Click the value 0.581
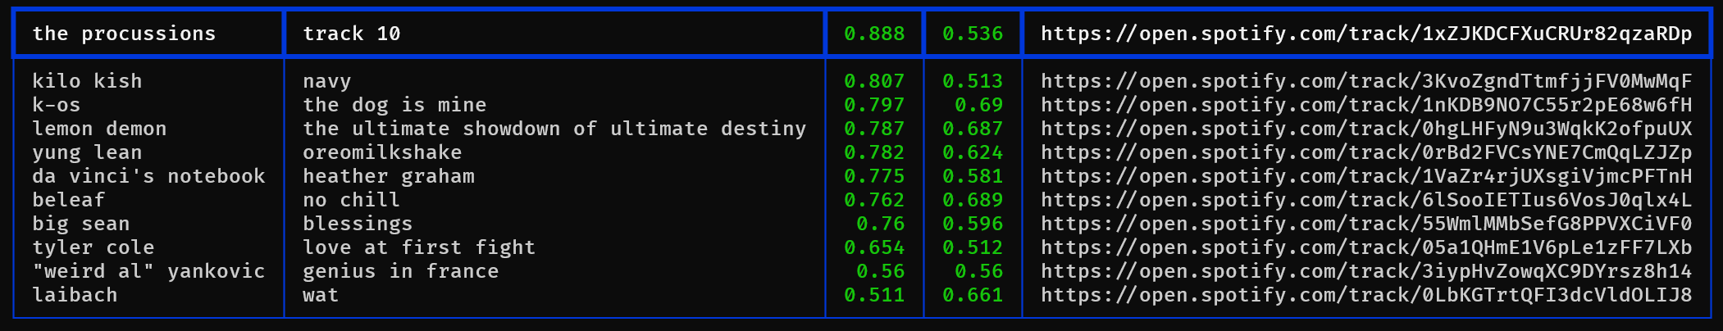The height and width of the screenshot is (331, 1723). coord(973,176)
